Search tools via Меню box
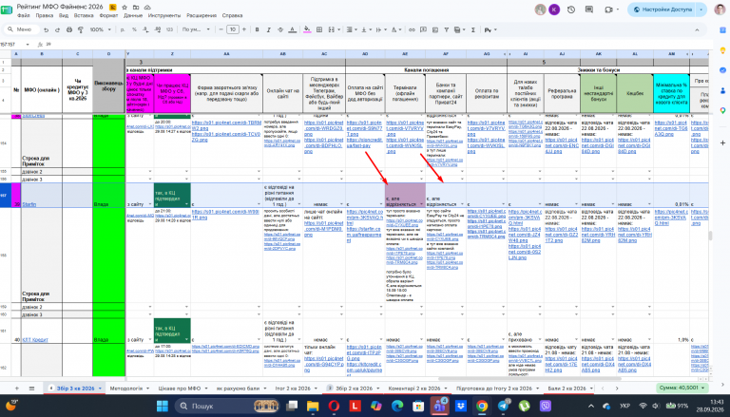Screen dimensions: 730x417 coord(23,29)
